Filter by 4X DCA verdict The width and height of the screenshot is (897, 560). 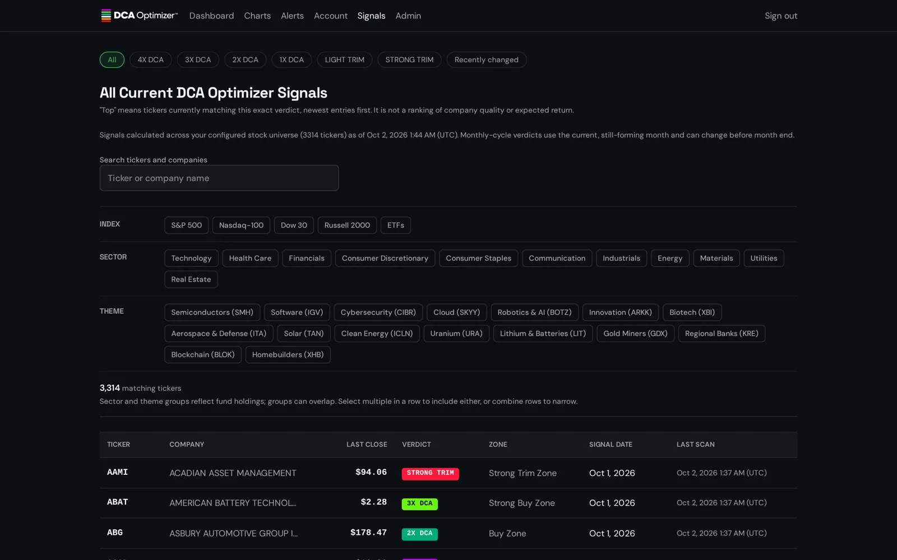point(151,60)
